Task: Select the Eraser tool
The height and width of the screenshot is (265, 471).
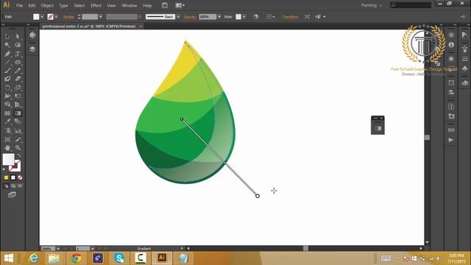Action: (x=18, y=79)
